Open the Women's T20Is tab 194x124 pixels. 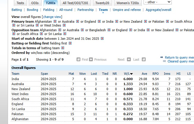click(128, 3)
